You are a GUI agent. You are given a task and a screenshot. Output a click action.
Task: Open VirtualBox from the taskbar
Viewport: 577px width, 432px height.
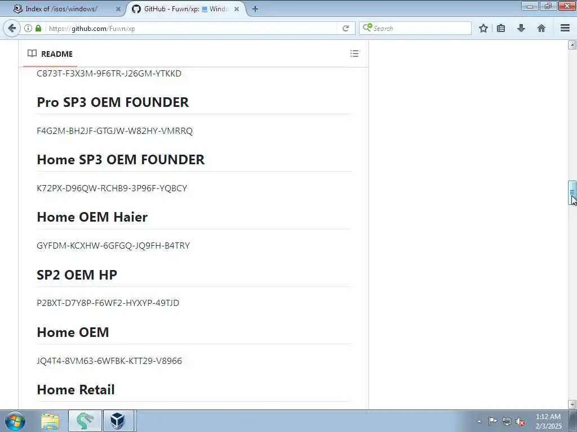coord(117,421)
